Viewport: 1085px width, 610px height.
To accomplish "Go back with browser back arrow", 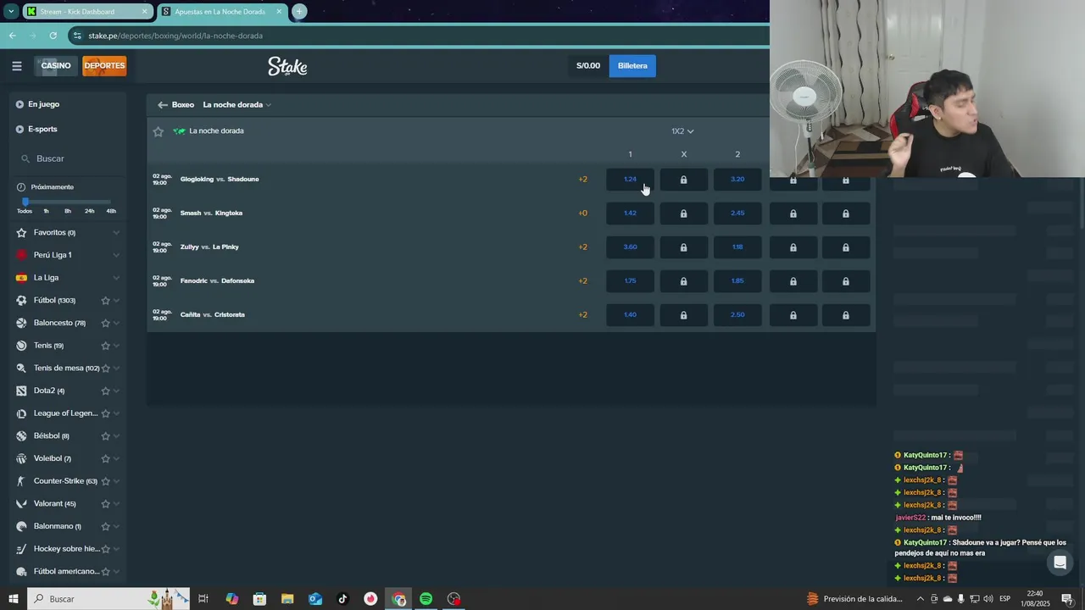I will pyautogui.click(x=12, y=36).
